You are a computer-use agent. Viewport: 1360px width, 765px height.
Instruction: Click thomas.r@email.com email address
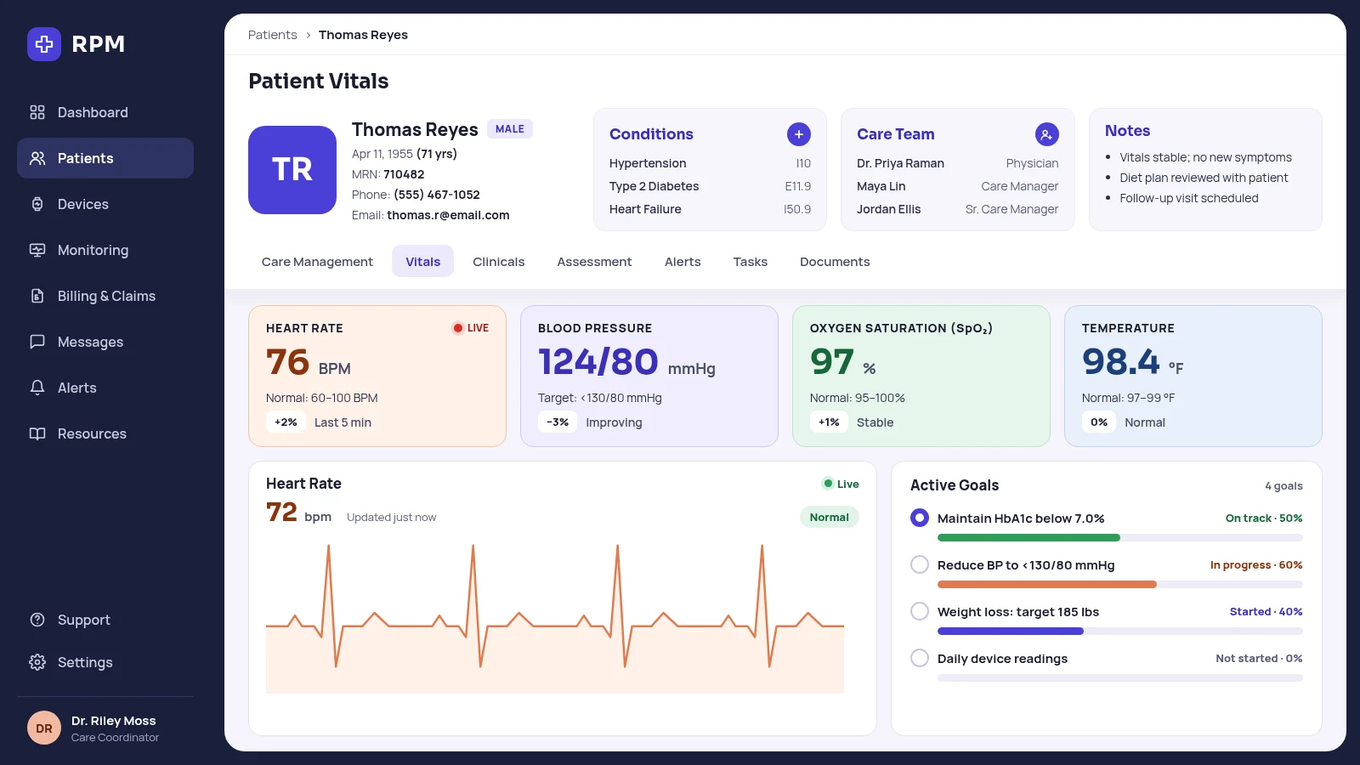click(x=448, y=215)
